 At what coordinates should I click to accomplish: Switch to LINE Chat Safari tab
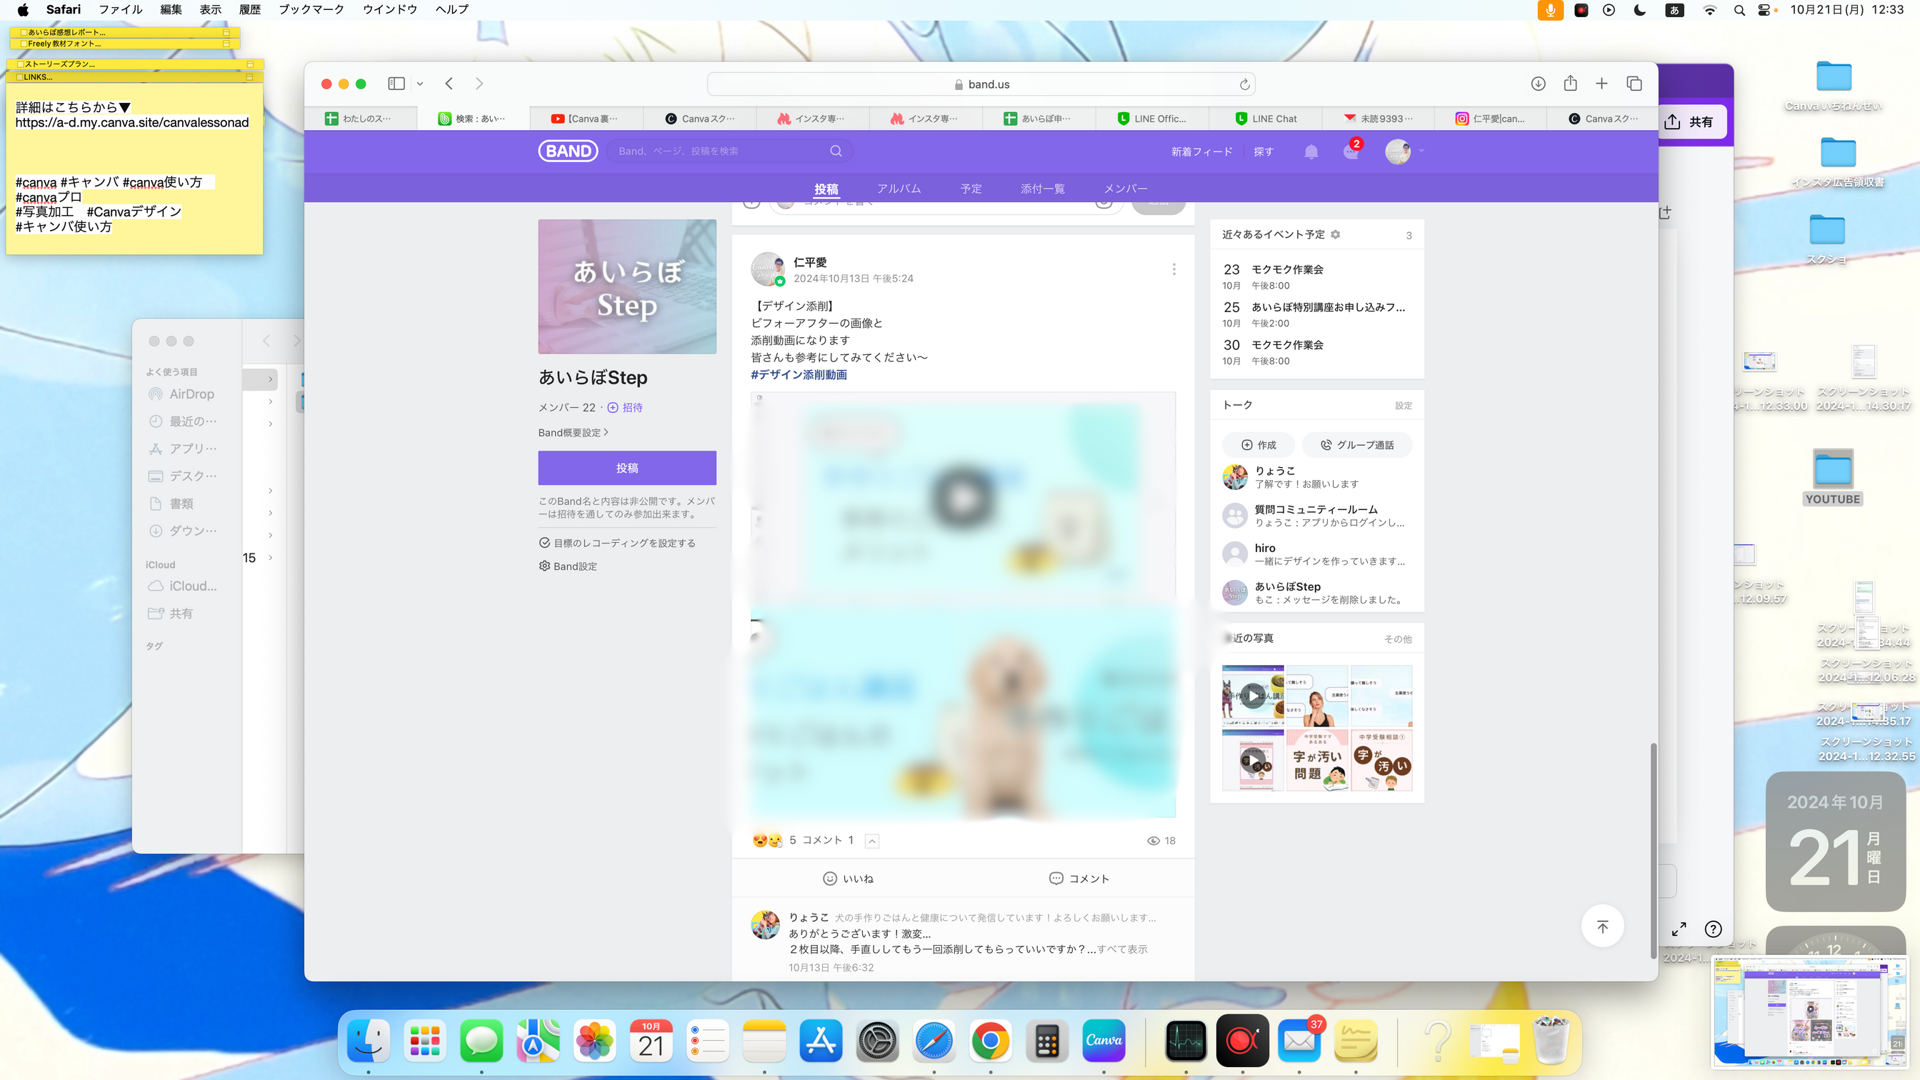[x=1265, y=119]
